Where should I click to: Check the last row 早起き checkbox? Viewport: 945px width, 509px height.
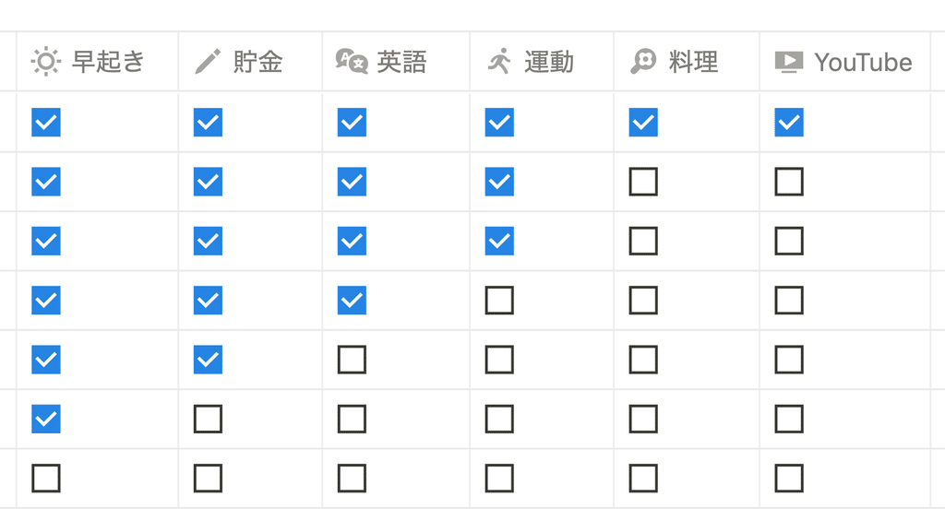pos(46,479)
